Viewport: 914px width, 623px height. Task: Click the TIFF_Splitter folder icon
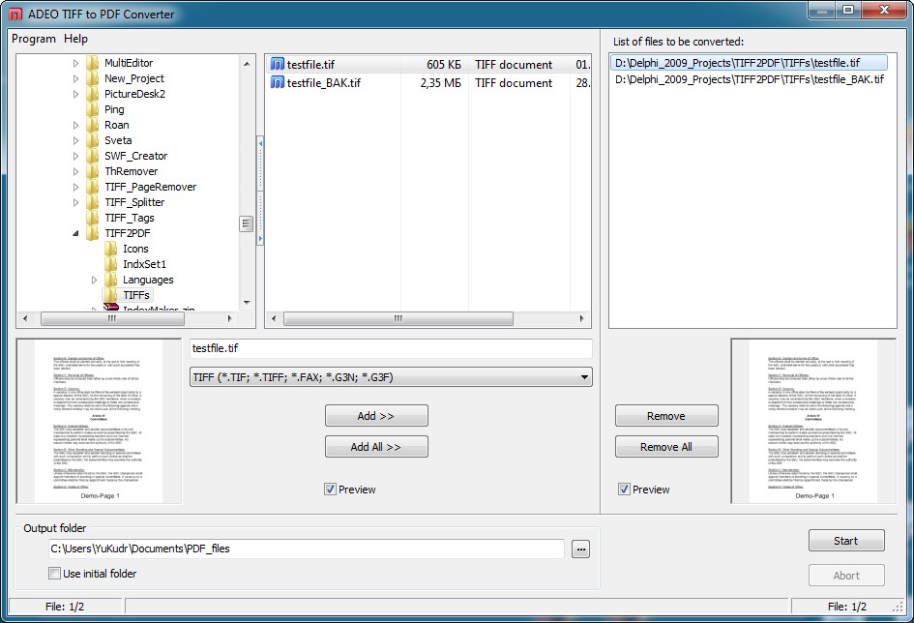(92, 202)
